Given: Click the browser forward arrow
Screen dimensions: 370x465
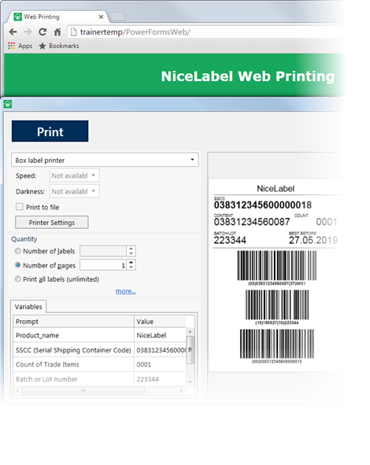Looking at the screenshot, I should tap(28, 31).
